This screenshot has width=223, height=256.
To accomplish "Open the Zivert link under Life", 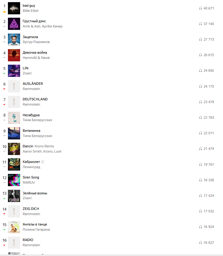I will click(x=27, y=73).
